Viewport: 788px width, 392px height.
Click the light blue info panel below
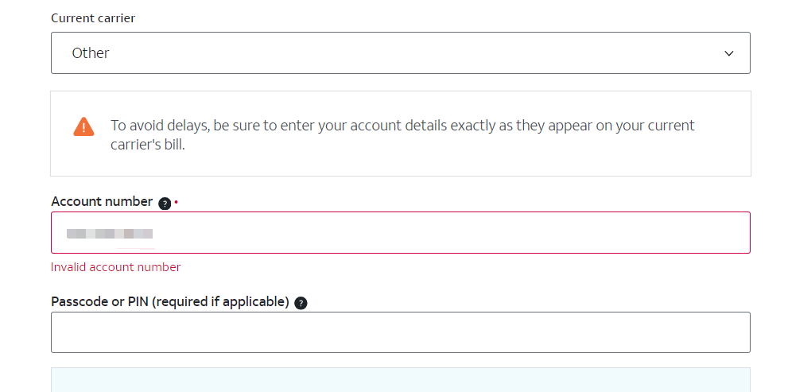tap(401, 380)
